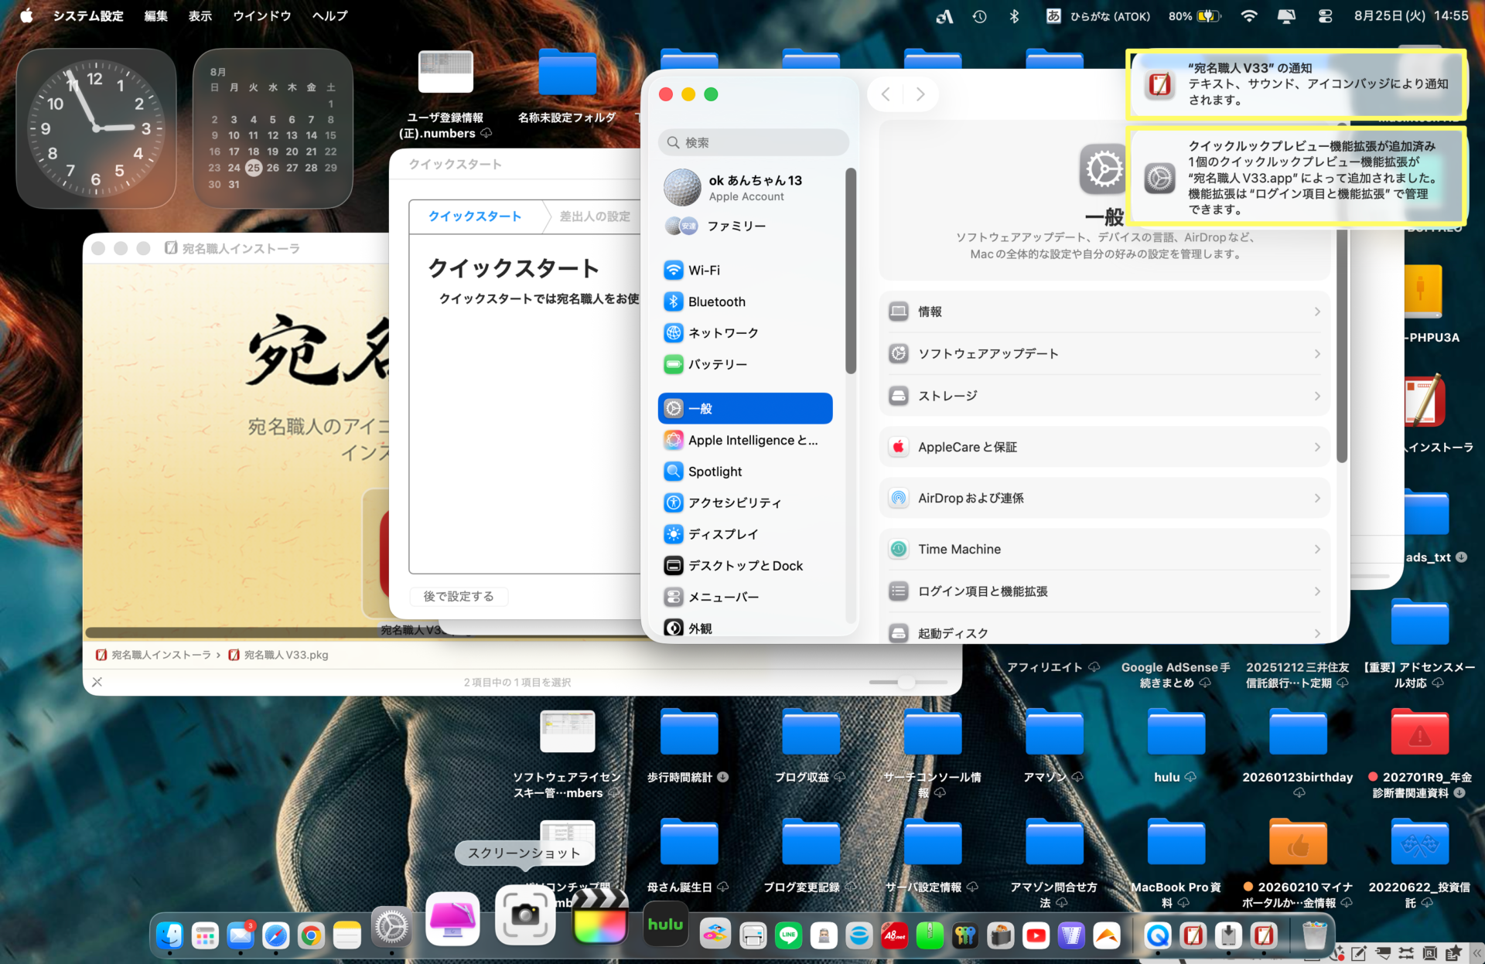Open the ウインドウ menu
The image size is (1485, 964).
262,16
